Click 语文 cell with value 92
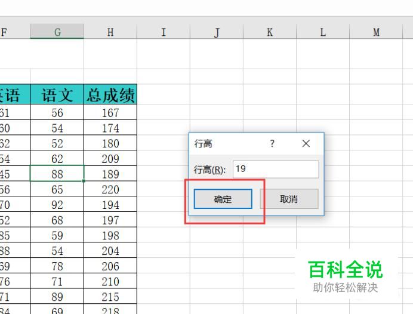 [x=57, y=205]
